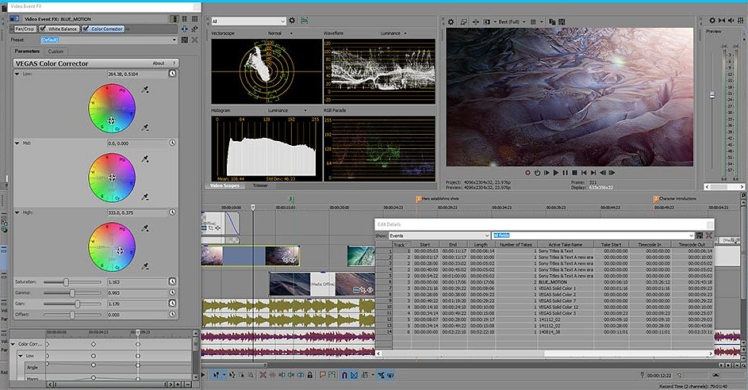Open Color Corrector help question mark
Viewport: 748px width, 390px height.
pos(175,63)
